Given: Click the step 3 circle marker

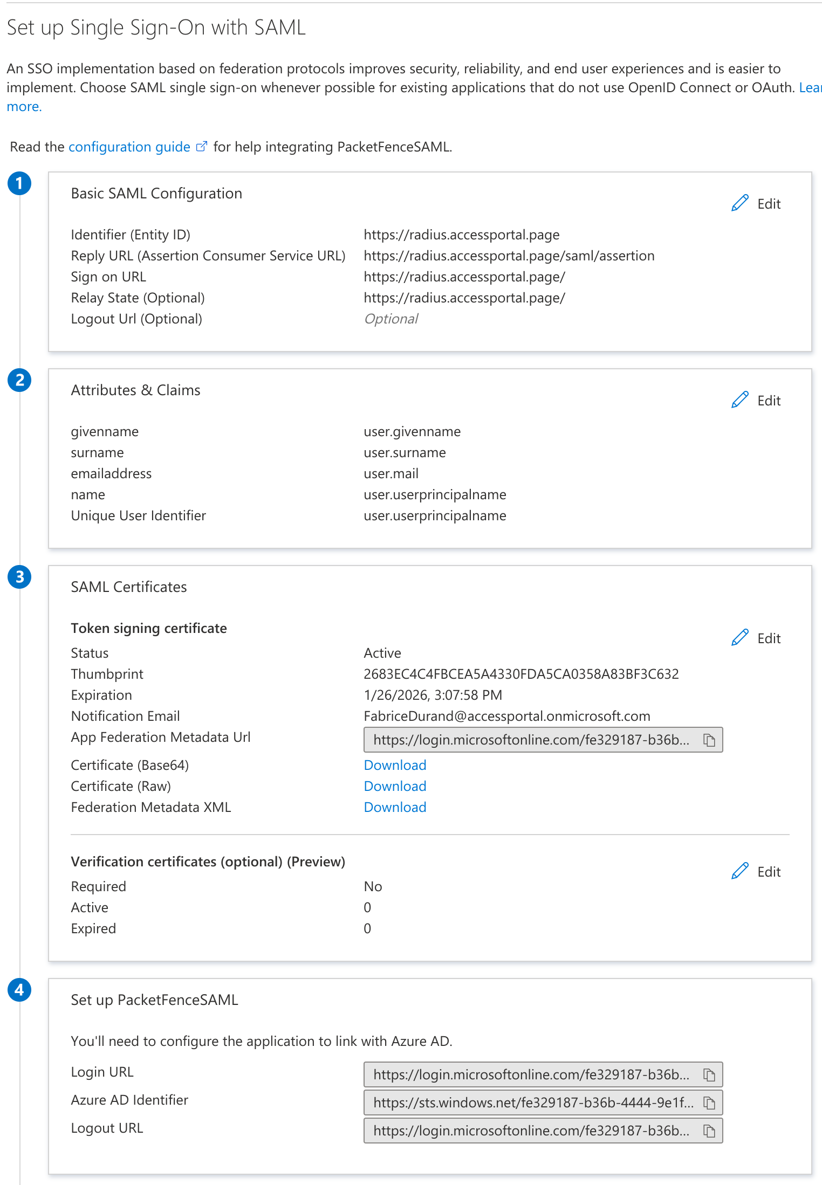Looking at the screenshot, I should pos(19,577).
